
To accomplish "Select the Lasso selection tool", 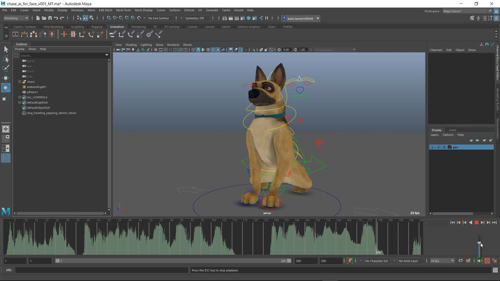I will [6, 59].
